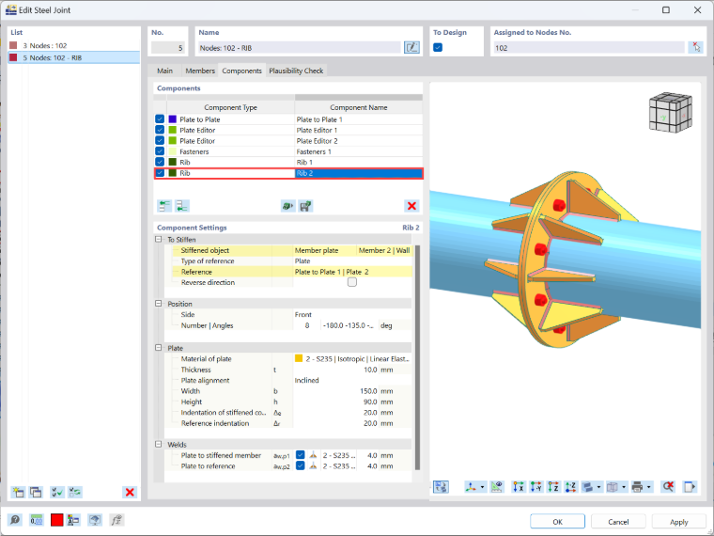Viewport: 714px width, 536px height.
Task: Uncheck the Plate to Plate 1 component checkbox
Action: (160, 119)
